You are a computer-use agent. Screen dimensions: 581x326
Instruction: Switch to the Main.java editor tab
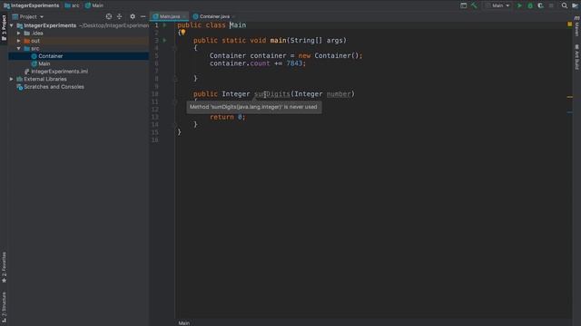point(170,16)
